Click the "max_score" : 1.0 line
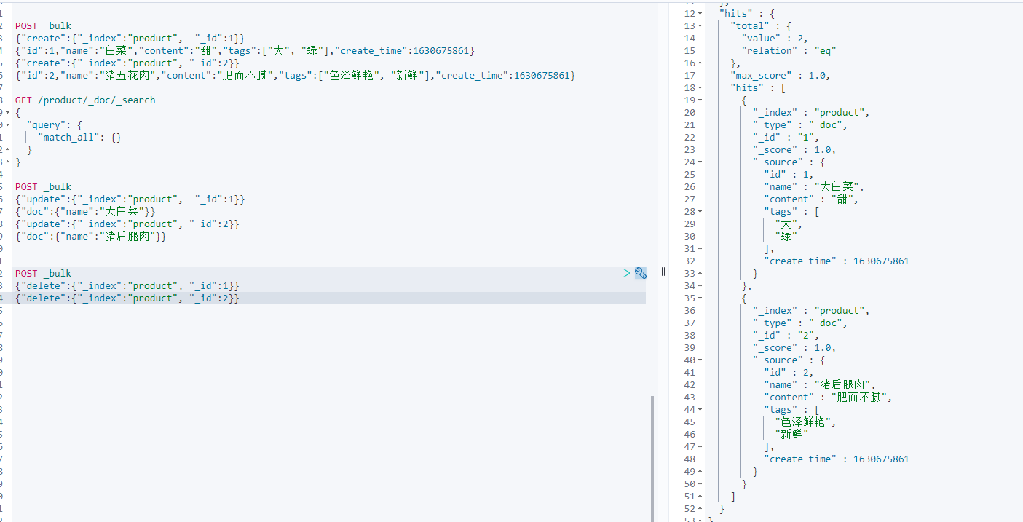This screenshot has width=1023, height=522. [781, 75]
